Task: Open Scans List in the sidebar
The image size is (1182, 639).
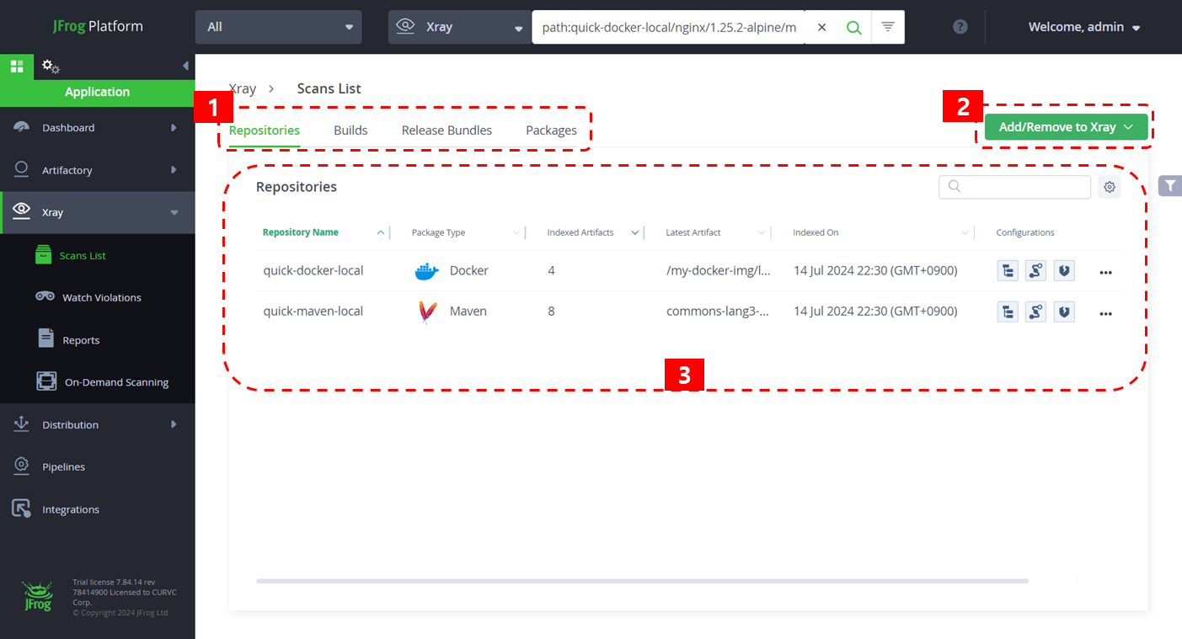Action: point(83,255)
